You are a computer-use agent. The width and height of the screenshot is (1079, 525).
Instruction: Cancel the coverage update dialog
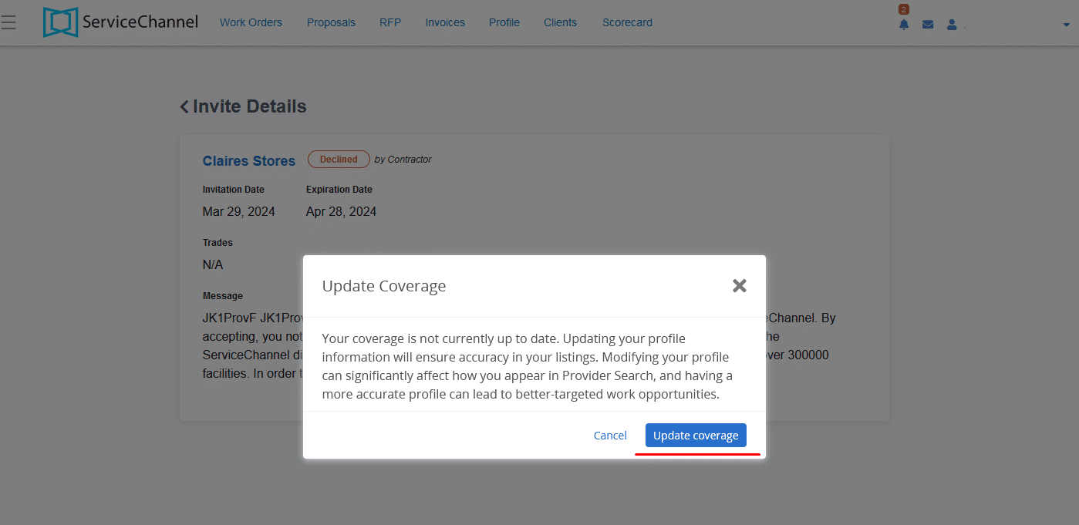609,435
